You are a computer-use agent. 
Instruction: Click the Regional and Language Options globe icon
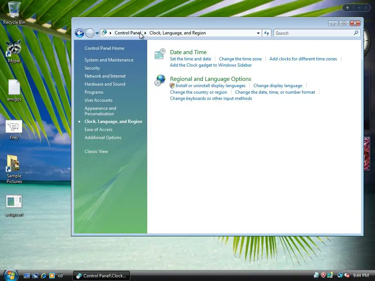click(x=160, y=80)
